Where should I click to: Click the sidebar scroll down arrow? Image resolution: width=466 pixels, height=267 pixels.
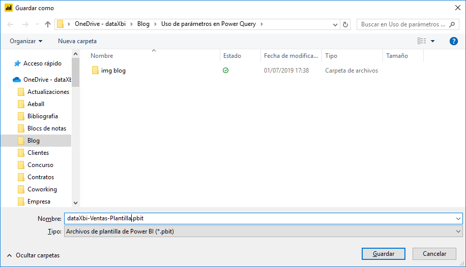[x=76, y=202]
